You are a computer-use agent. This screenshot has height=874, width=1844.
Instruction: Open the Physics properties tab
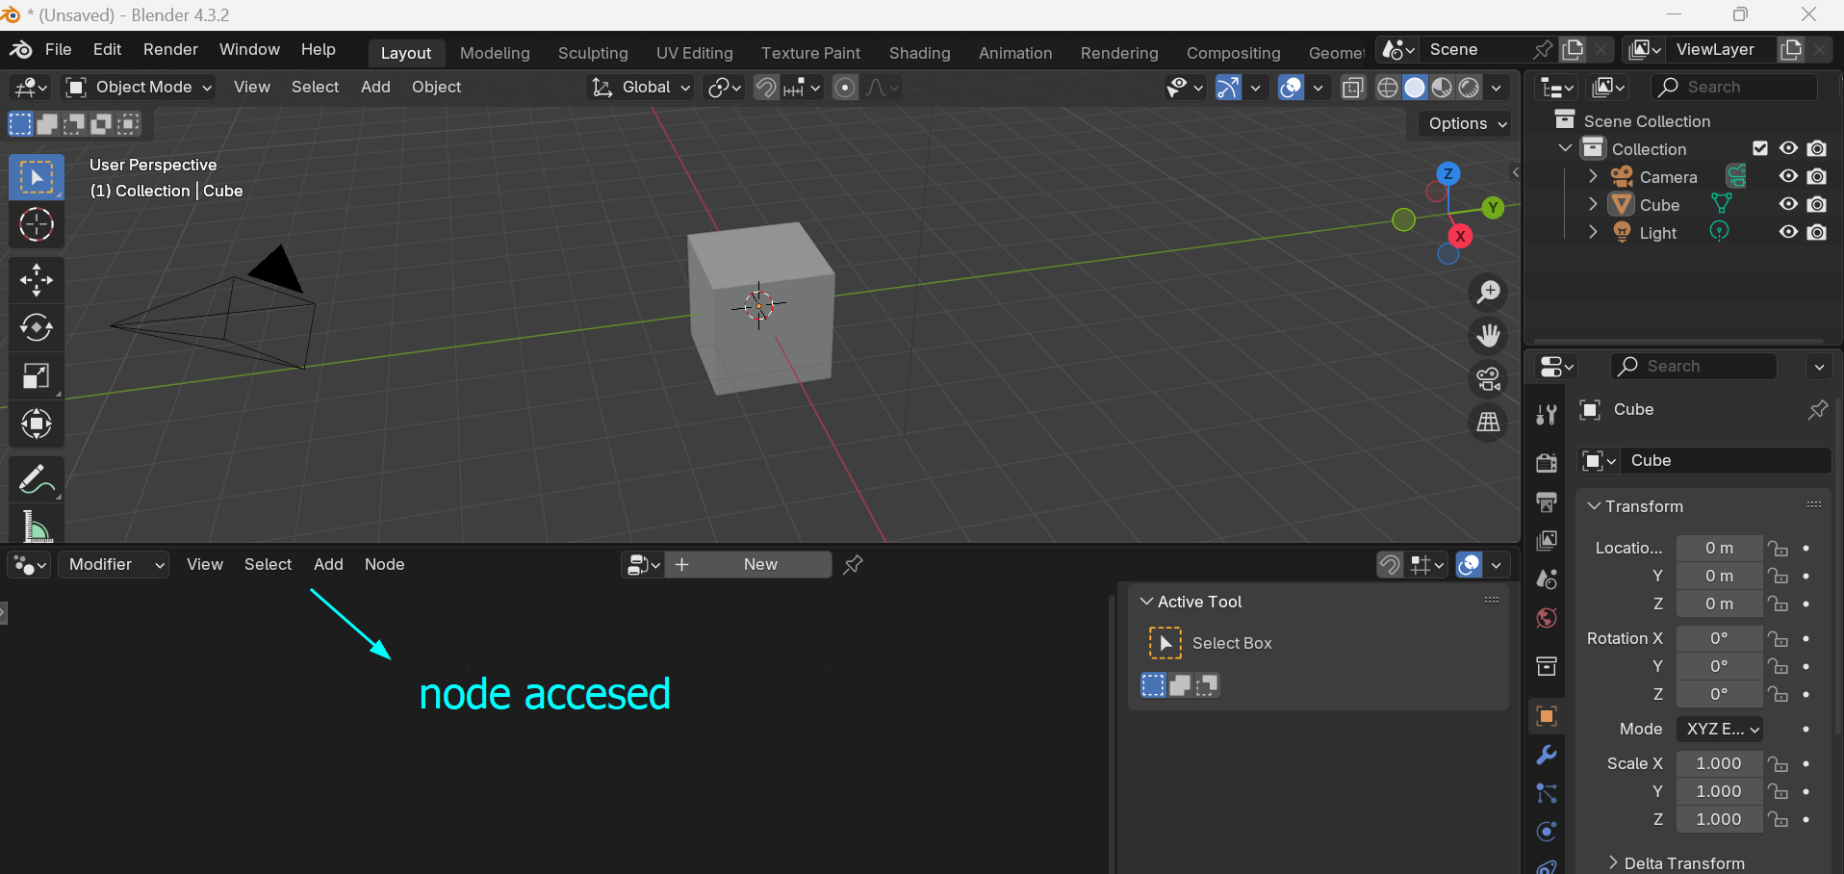pyautogui.click(x=1547, y=832)
